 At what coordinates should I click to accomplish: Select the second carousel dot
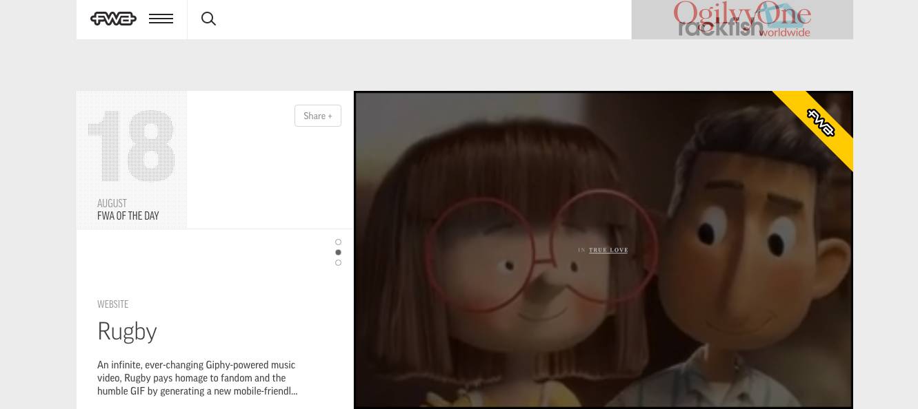pyautogui.click(x=338, y=252)
